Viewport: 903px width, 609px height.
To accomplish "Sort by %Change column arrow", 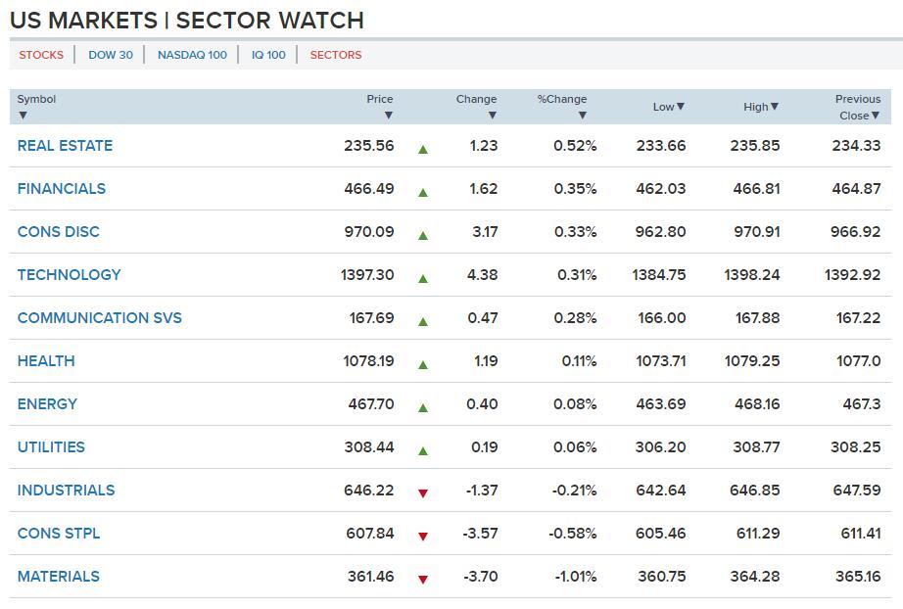I will [x=582, y=116].
